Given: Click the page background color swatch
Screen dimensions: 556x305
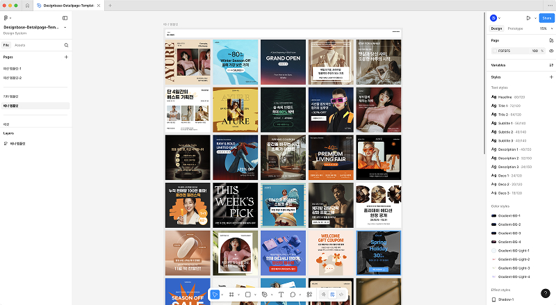Looking at the screenshot, I should pos(494,51).
